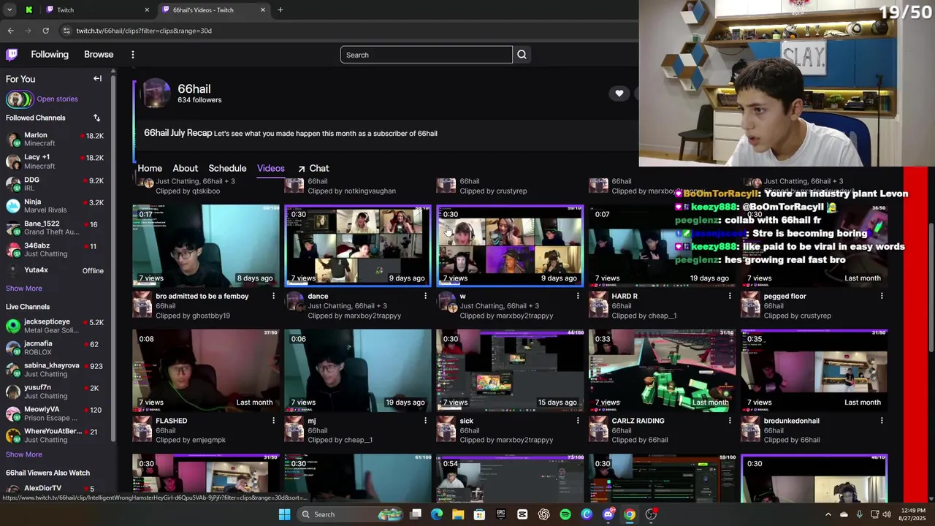Expand Followed Channels with Show More
This screenshot has width=935, height=526.
coord(24,289)
